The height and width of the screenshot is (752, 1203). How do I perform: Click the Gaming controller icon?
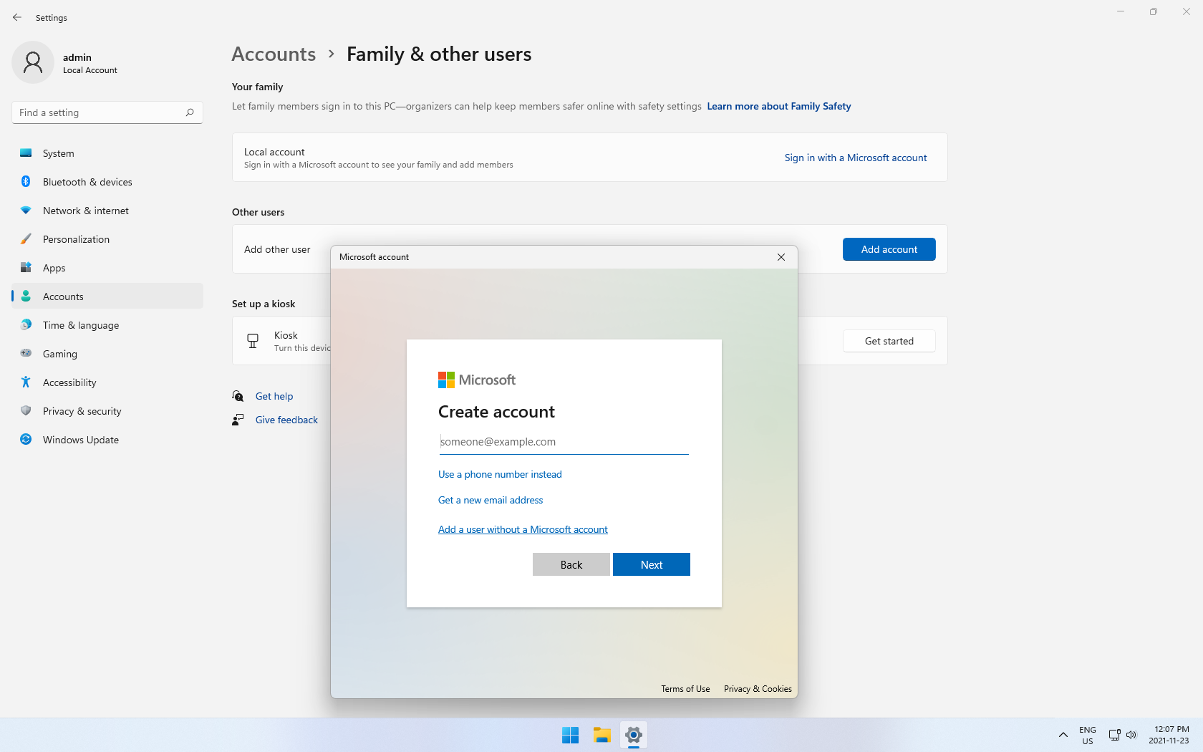[x=26, y=353]
